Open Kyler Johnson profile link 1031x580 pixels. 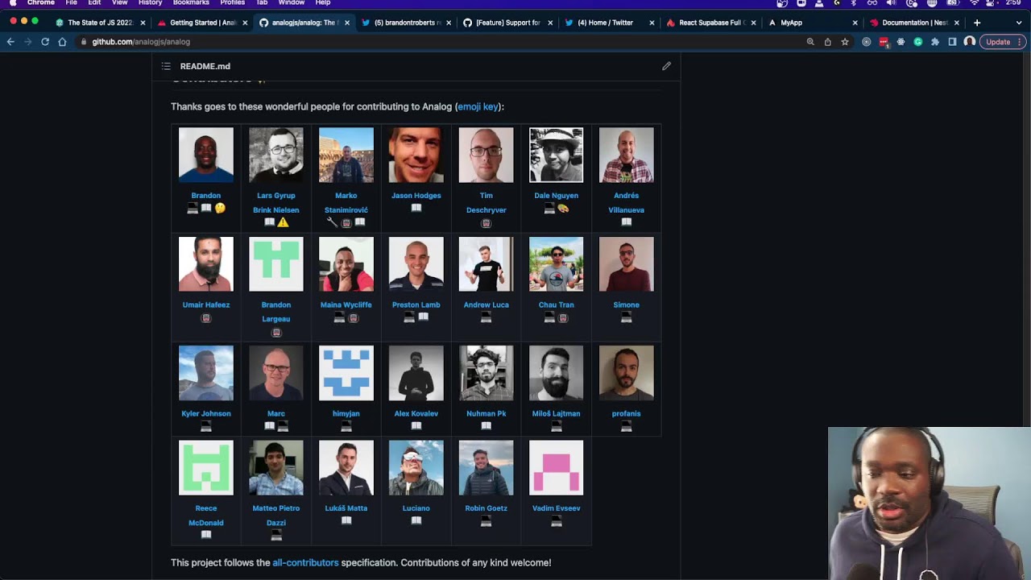point(206,414)
